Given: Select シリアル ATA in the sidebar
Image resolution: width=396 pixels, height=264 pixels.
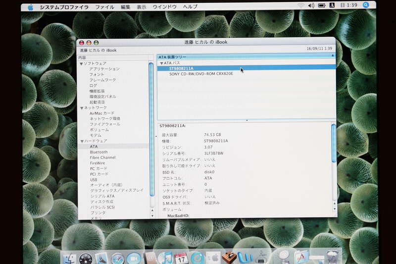Looking at the screenshot, I should (x=102, y=196).
